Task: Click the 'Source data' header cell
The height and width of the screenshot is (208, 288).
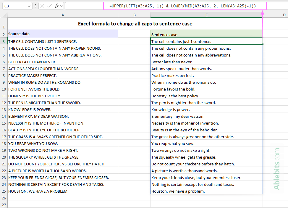Action: click(63, 34)
